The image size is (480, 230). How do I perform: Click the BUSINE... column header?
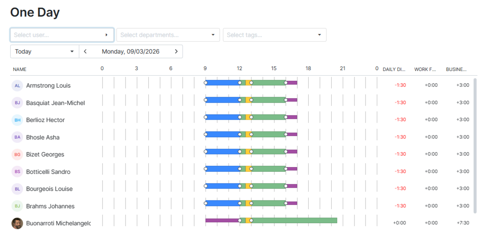456,69
